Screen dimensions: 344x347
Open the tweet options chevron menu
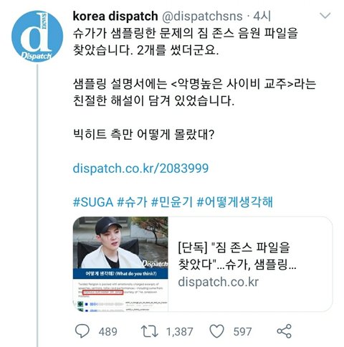tap(325, 16)
